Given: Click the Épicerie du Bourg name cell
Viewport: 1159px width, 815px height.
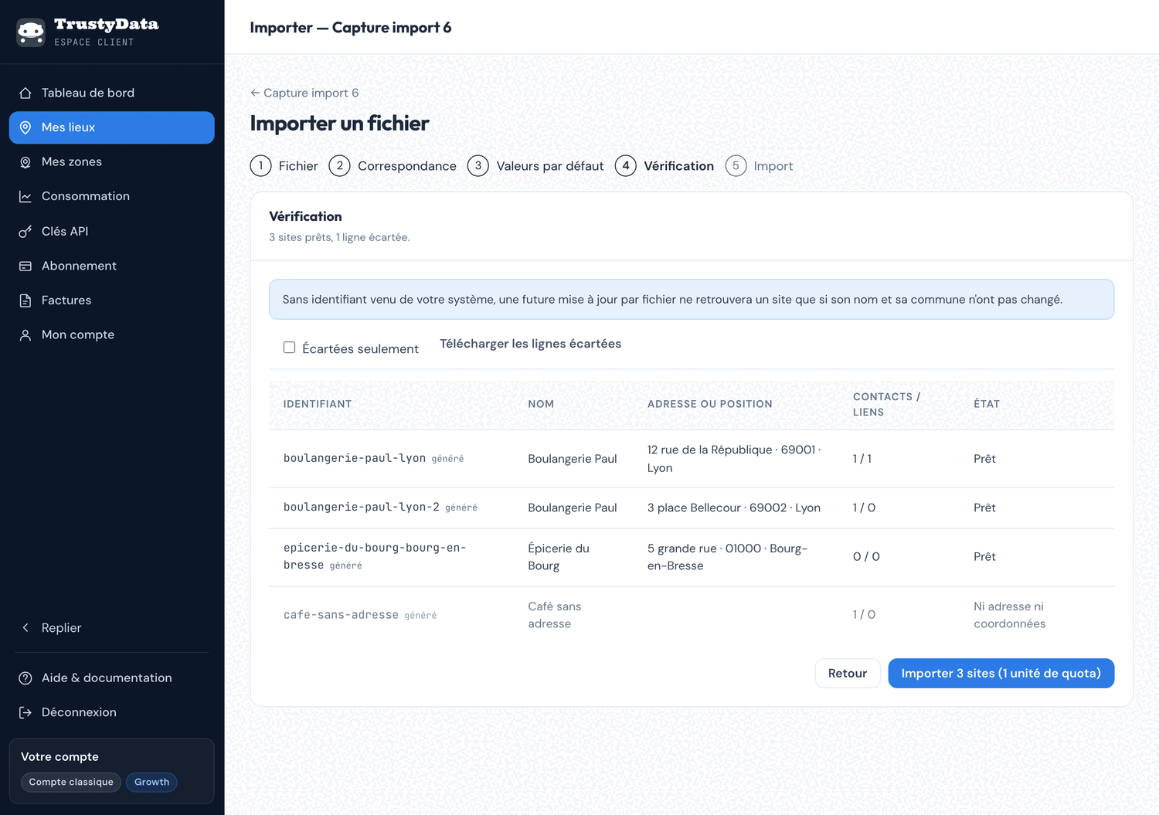Looking at the screenshot, I should 559,557.
